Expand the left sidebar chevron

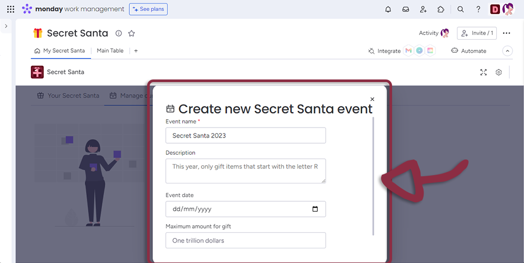[x=6, y=26]
